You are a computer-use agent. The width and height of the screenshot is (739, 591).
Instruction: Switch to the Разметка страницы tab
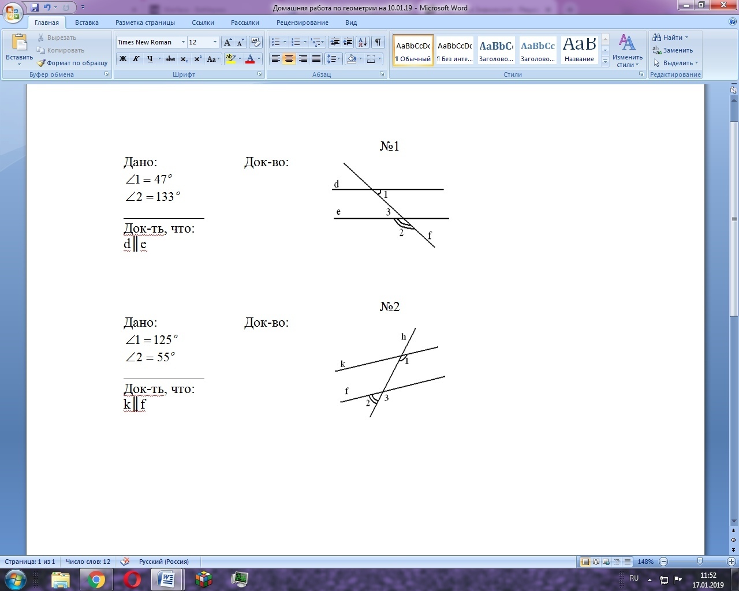145,23
